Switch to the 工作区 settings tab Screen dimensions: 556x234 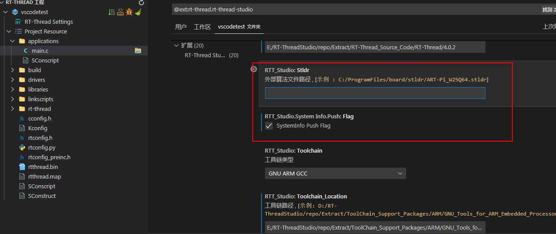pyautogui.click(x=202, y=27)
